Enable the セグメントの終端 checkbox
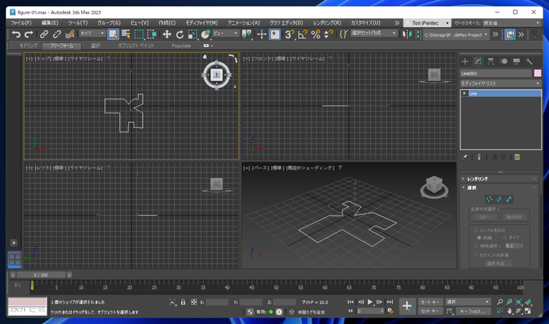Image resolution: width=549 pixels, height=324 pixels. pyautogui.click(x=476, y=255)
